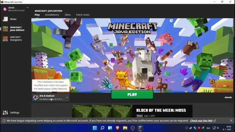
Task: Open Brave browser from taskbar
Action: point(117,128)
